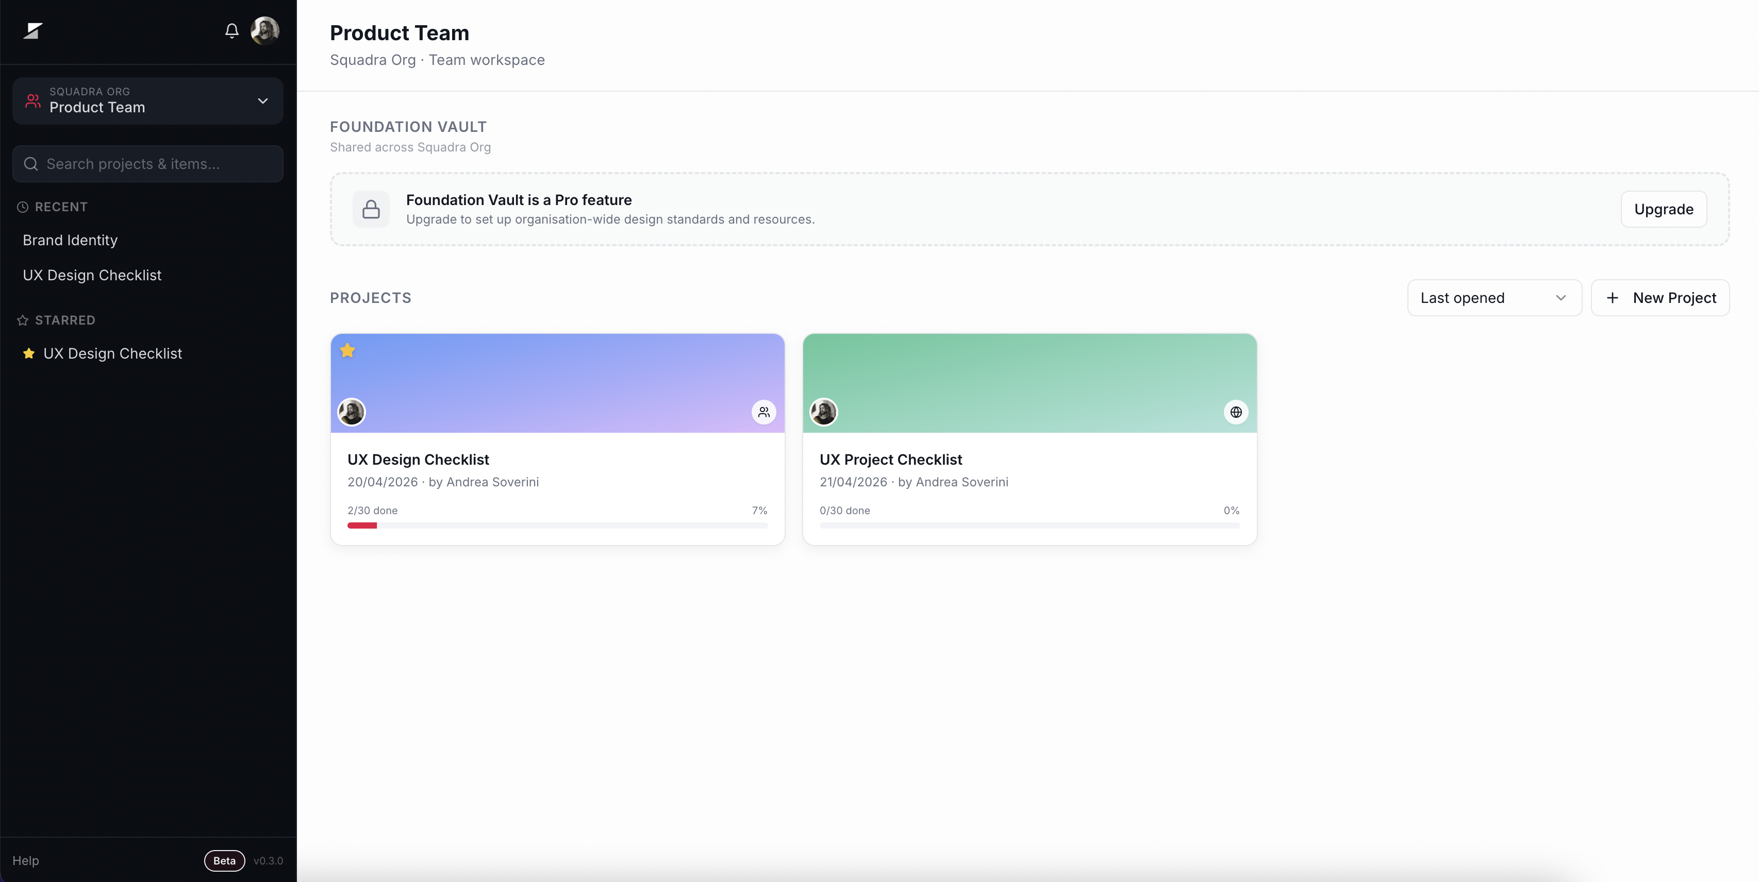The height and width of the screenshot is (882, 1759).
Task: Click the app logo in the sidebar
Action: point(33,31)
